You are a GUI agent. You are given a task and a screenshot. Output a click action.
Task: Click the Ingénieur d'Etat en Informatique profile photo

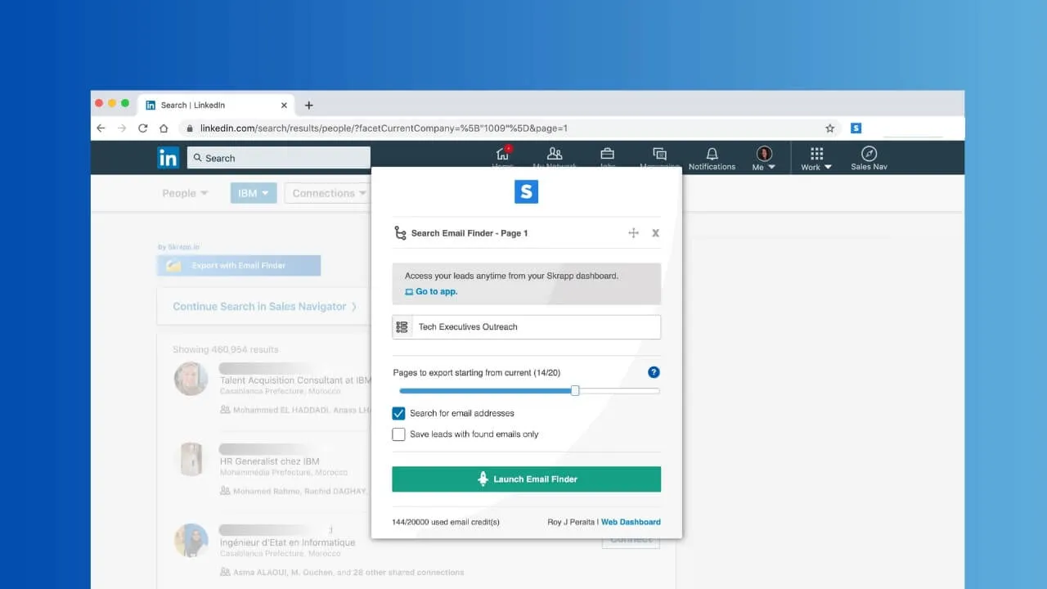(191, 540)
